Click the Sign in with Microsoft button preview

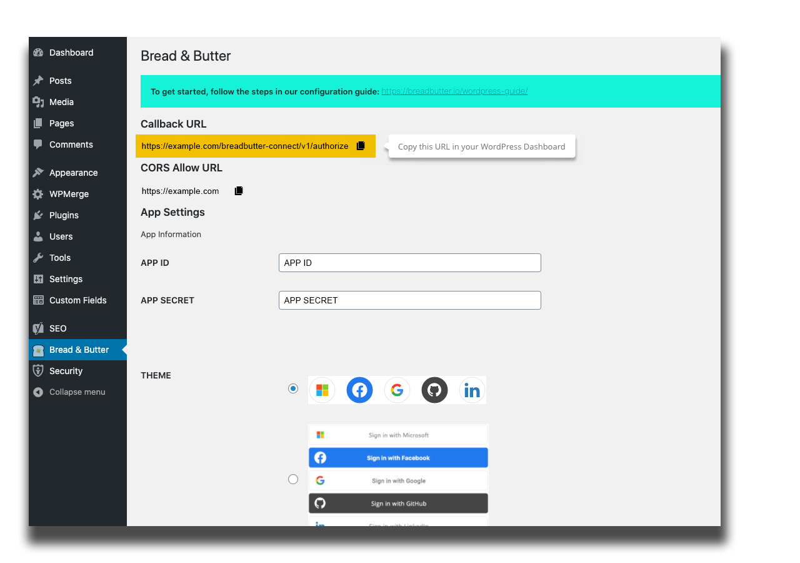coord(398,435)
